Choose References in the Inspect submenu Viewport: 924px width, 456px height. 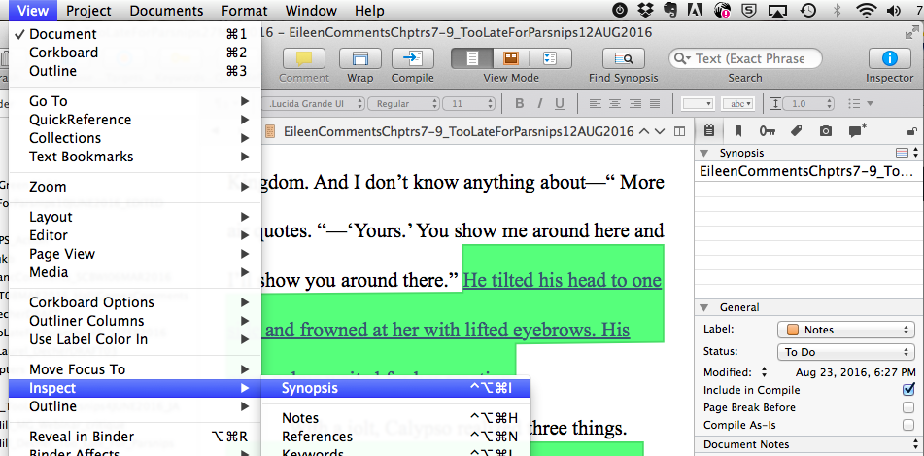[396, 437]
